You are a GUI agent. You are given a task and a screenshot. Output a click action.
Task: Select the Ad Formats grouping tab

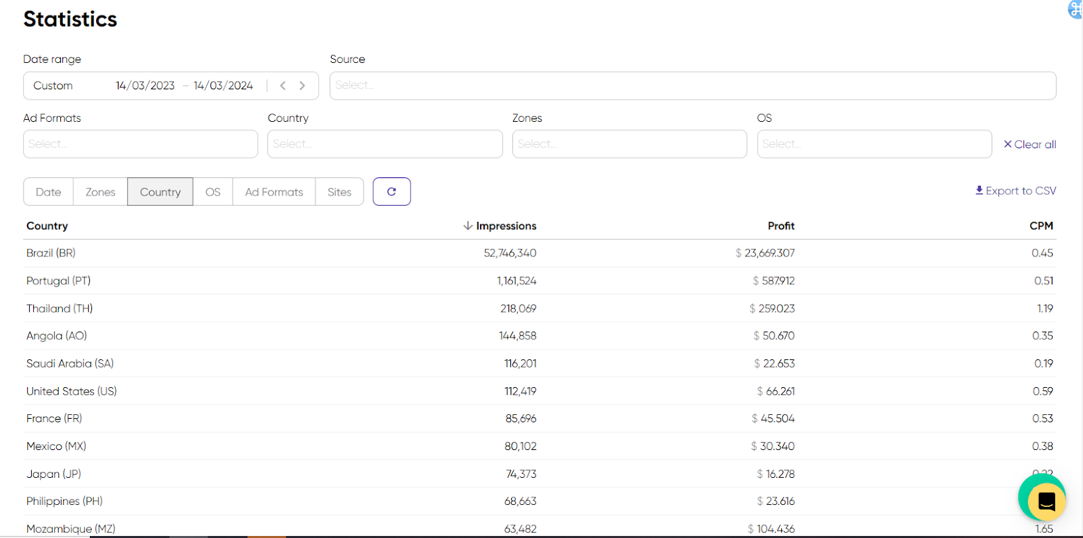click(273, 192)
